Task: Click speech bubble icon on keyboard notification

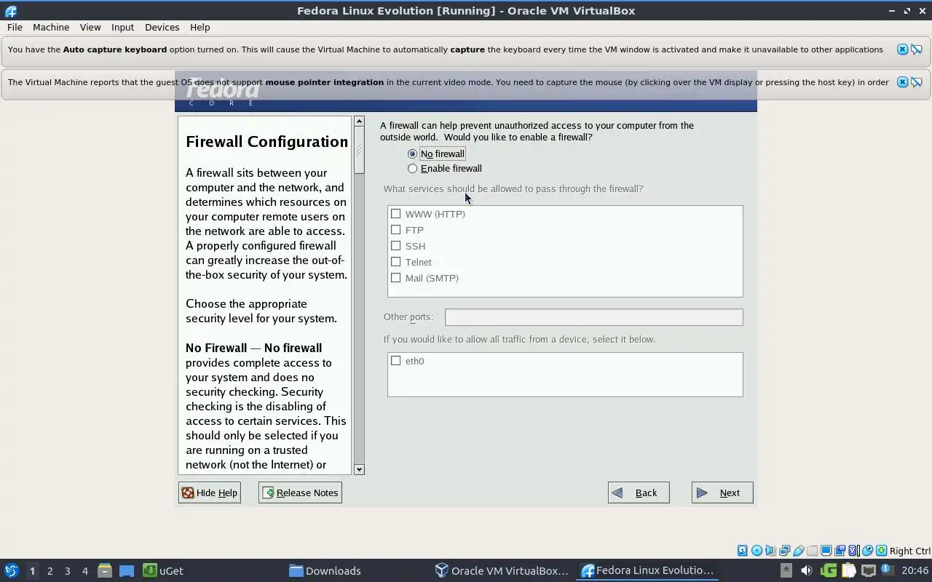Action: pyautogui.click(x=917, y=49)
